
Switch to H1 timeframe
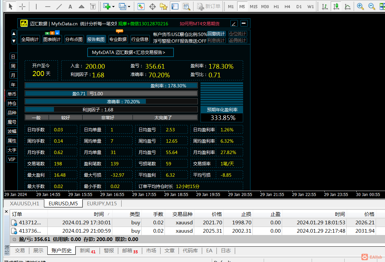coord(276,7)
